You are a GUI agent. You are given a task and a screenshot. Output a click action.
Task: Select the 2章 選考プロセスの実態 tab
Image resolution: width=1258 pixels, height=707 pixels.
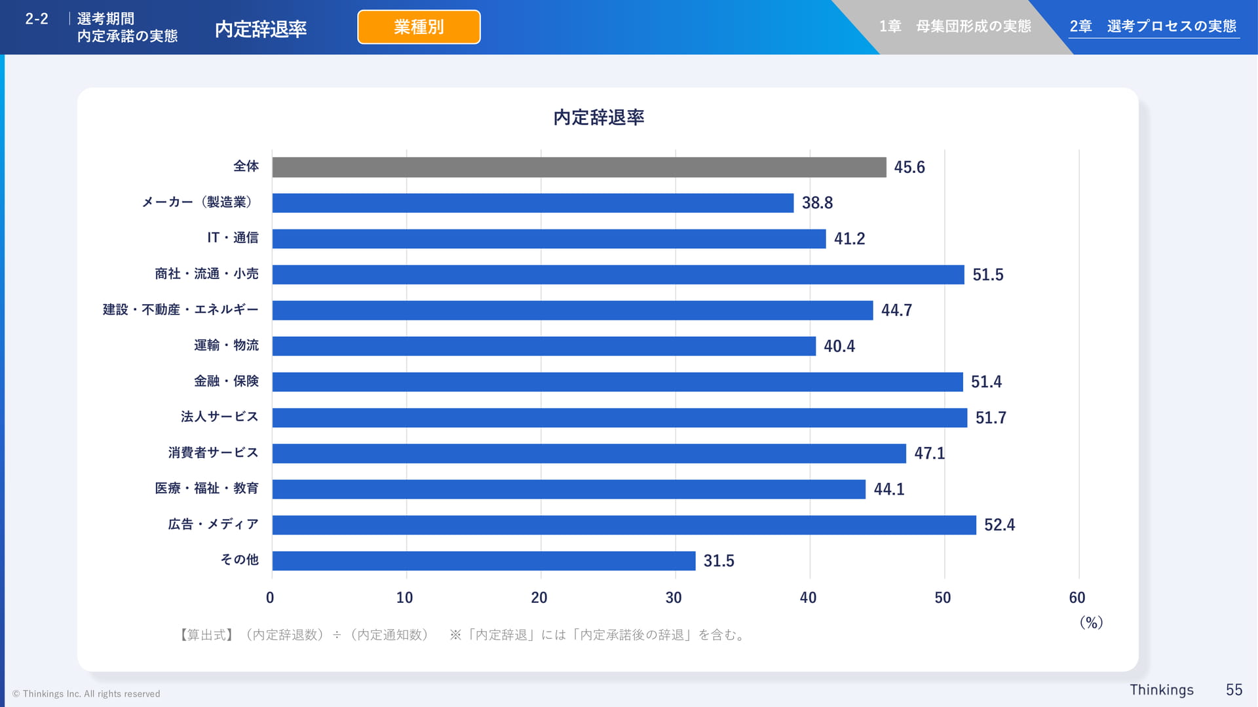(x=1153, y=26)
